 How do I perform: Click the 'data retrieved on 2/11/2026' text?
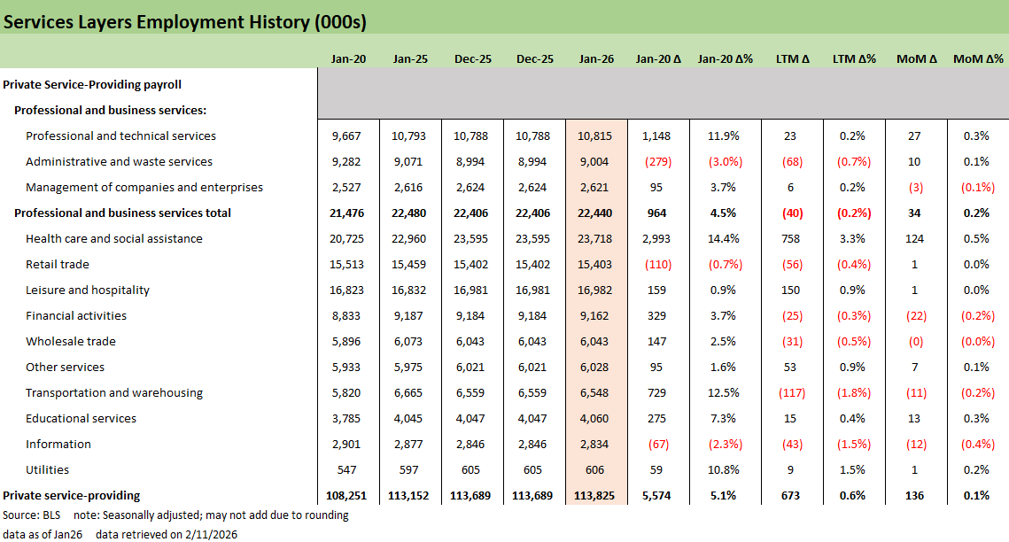(x=167, y=534)
